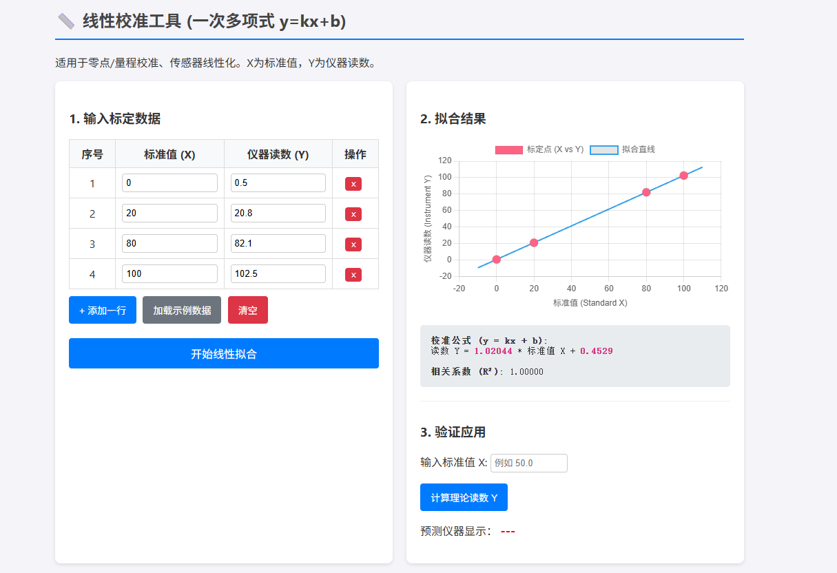The image size is (837, 573).
Task: Delete row 4 via the × button
Action: (x=353, y=275)
